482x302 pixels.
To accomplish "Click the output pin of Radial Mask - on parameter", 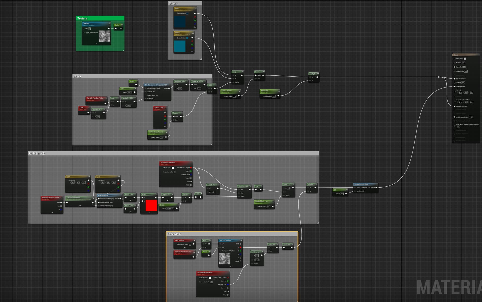I will (x=273, y=207).
